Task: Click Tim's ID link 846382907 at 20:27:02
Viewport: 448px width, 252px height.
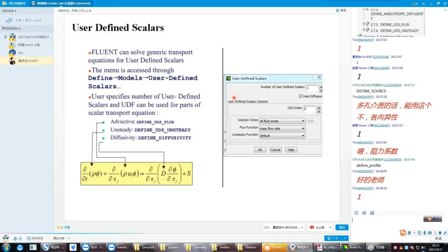Action: 365,40
